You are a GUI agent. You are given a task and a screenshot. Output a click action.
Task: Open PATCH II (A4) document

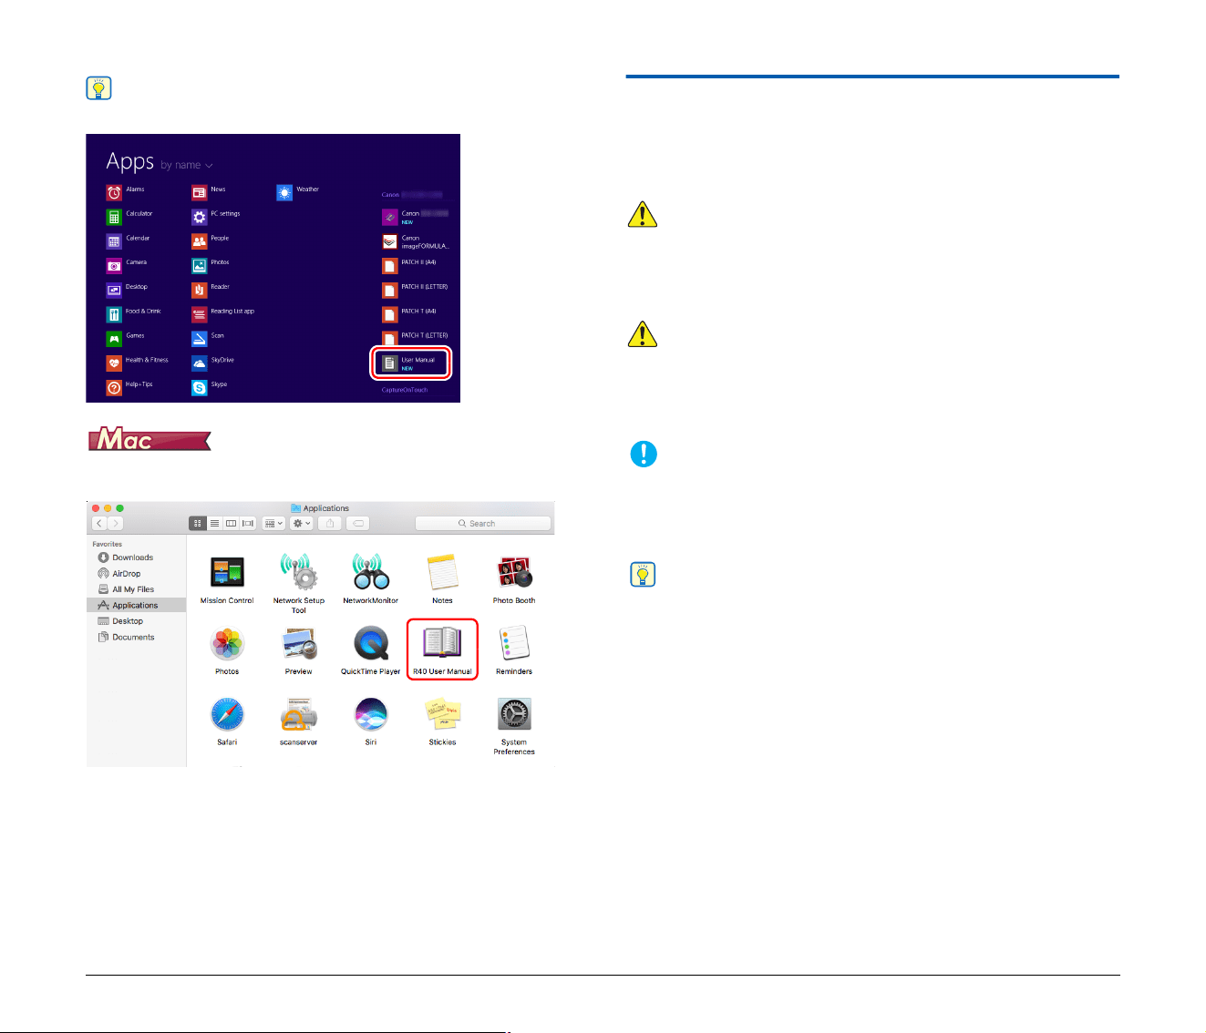click(409, 265)
